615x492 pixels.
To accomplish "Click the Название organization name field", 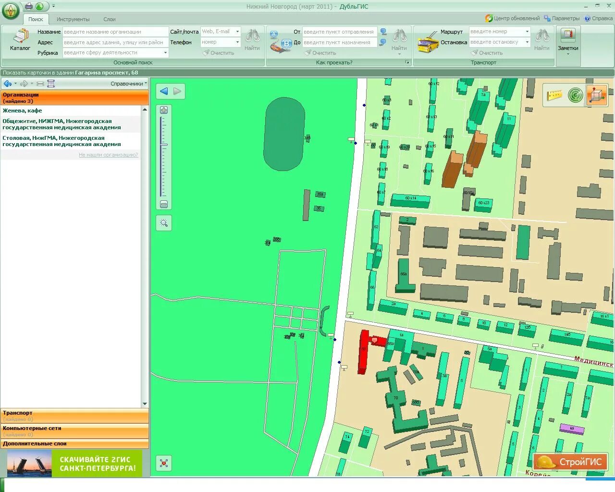I will click(115, 32).
